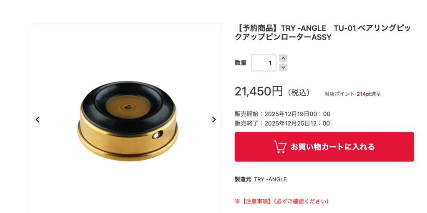Decrease quantity with the down arrow

283,67
